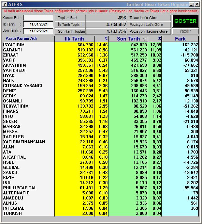Sort by the Ilk Tarih column header
Image resolution: width=202 pixels, height=224 pixels.
click(x=74, y=39)
